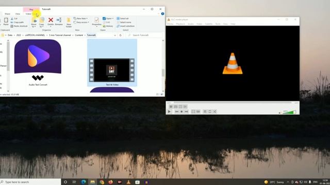Toggle the VLC playlist view
330x185 pixels.
205,112
